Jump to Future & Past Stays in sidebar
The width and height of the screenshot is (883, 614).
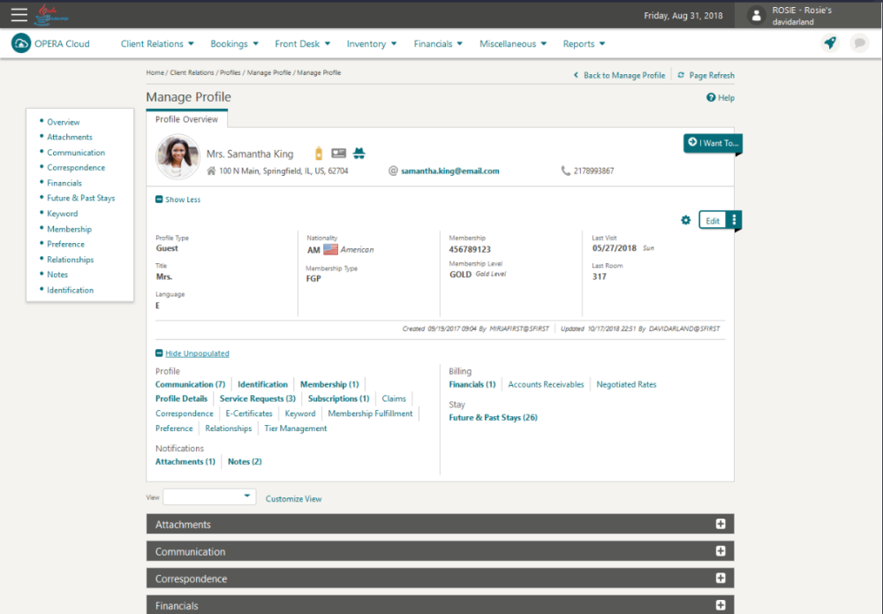80,198
